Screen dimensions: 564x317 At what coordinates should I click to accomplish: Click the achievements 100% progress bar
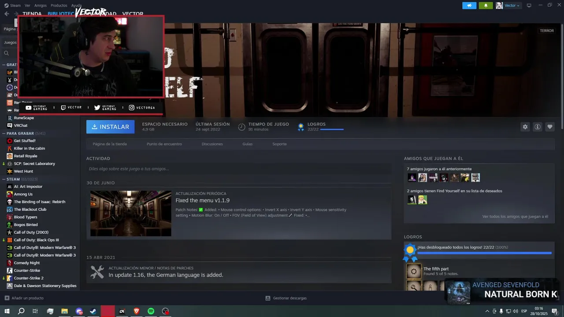484,253
